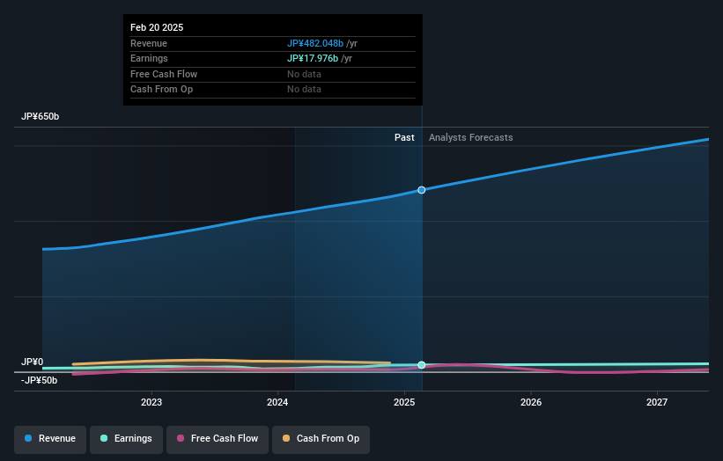Click the -JP¥50b y-axis label
Image resolution: width=723 pixels, height=461 pixels.
point(40,380)
